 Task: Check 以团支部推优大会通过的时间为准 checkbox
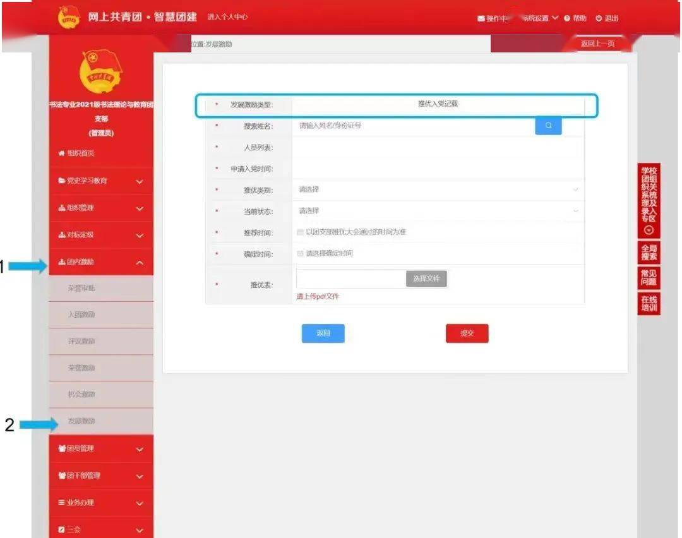[x=301, y=232]
